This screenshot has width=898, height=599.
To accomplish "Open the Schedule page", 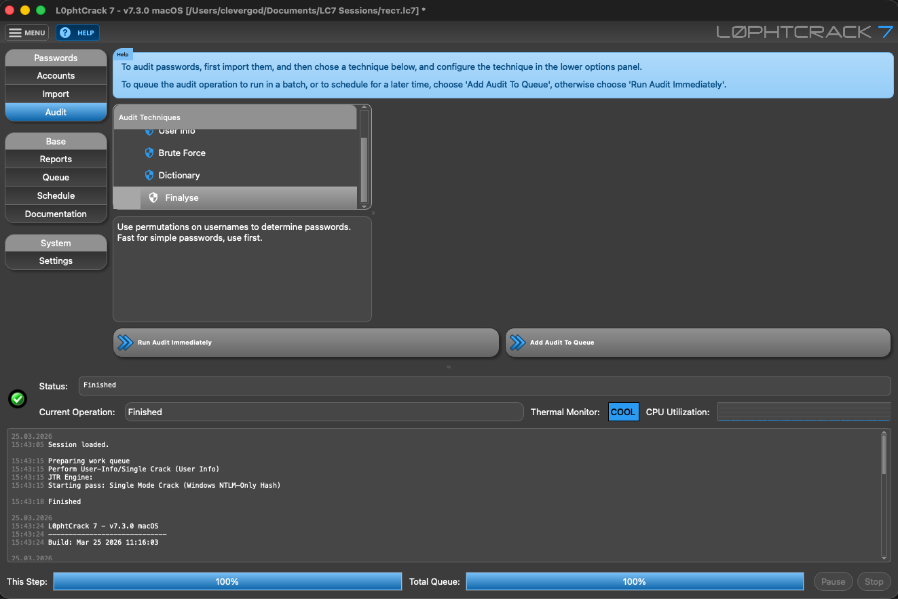I will [56, 195].
